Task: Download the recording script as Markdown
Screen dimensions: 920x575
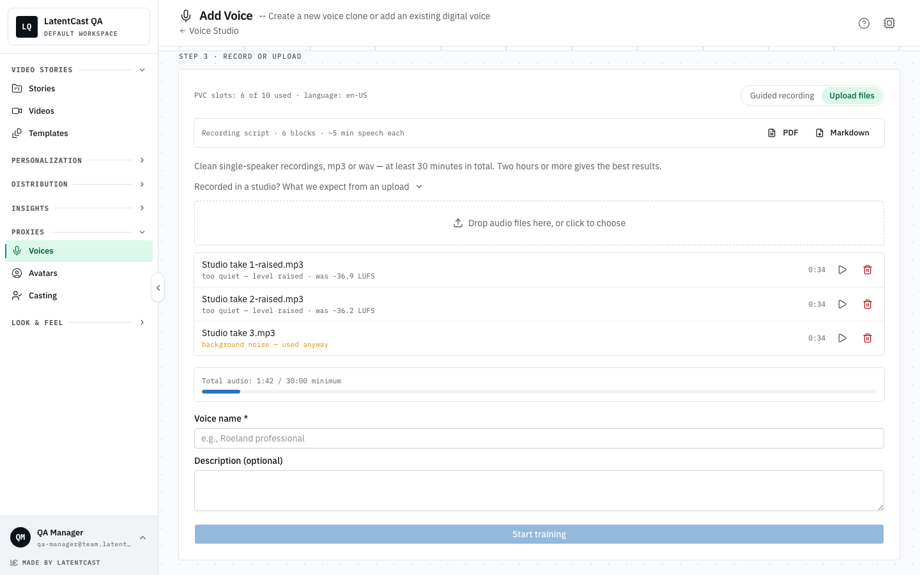Action: click(843, 133)
